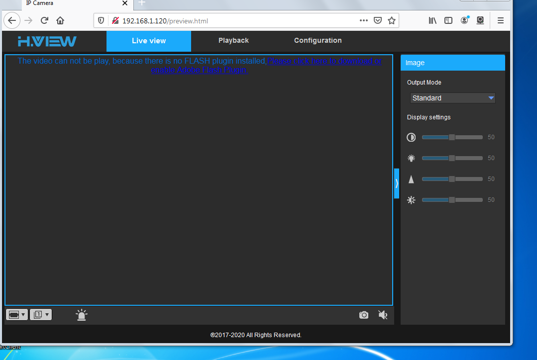Screen dimensions: 537x360
Task: Open the stream layout dropdown at bottom left
Action: tap(16, 314)
